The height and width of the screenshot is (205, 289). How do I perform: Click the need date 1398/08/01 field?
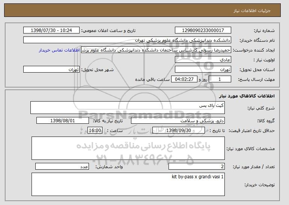(63, 121)
